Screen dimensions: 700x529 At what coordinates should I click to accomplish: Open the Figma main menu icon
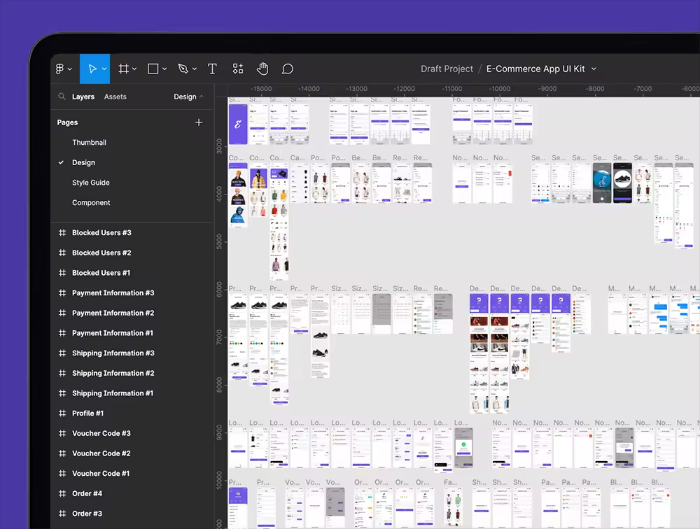pos(60,69)
